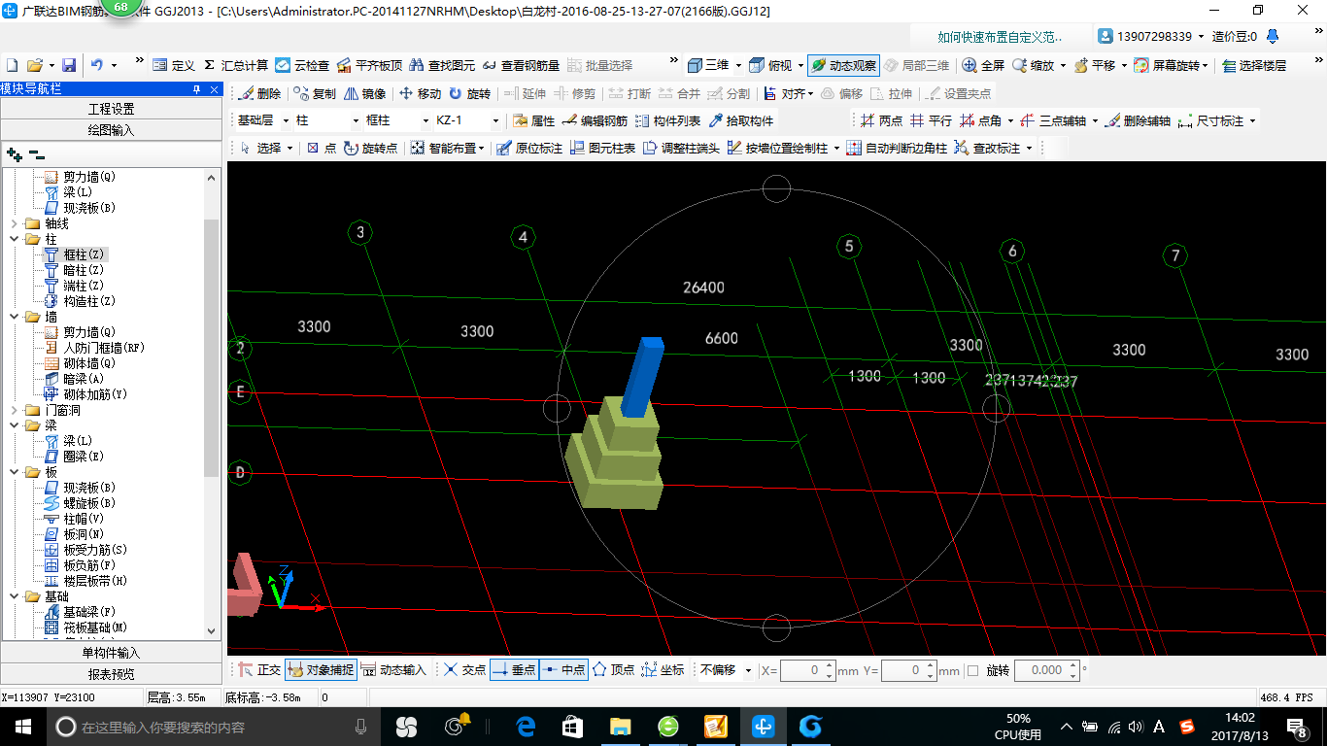Click 图元柱表 column table
1327x746 pixels.
coord(603,149)
